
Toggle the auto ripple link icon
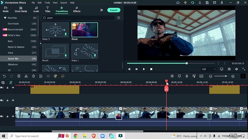click(11, 82)
